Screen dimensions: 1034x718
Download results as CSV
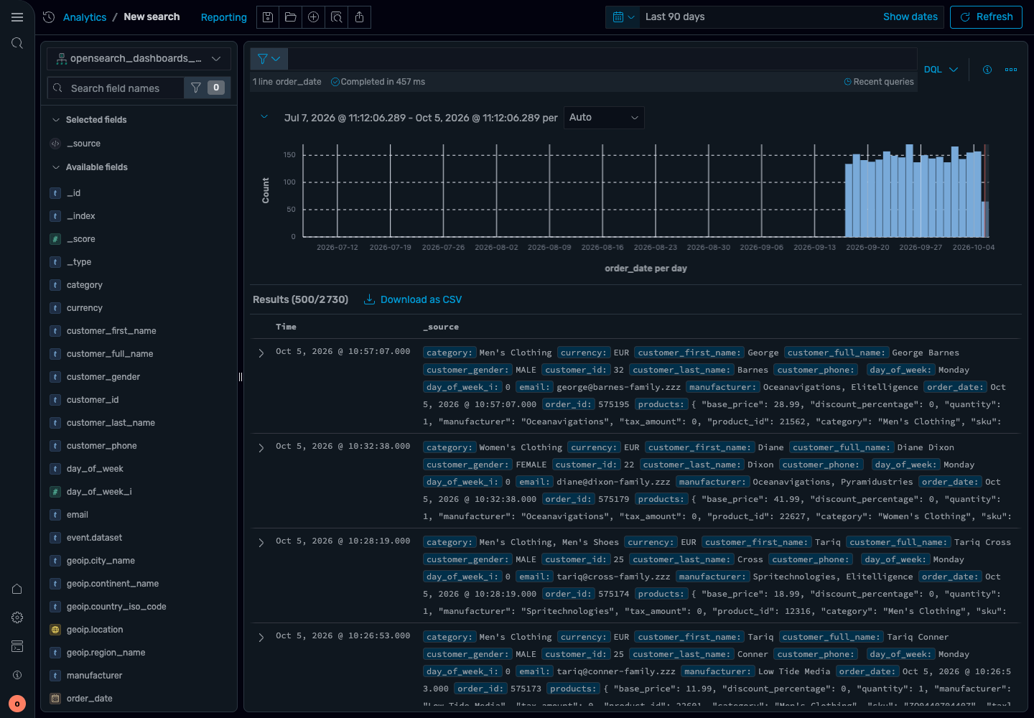(413, 299)
